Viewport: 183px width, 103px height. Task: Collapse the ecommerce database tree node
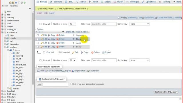pos(2,32)
